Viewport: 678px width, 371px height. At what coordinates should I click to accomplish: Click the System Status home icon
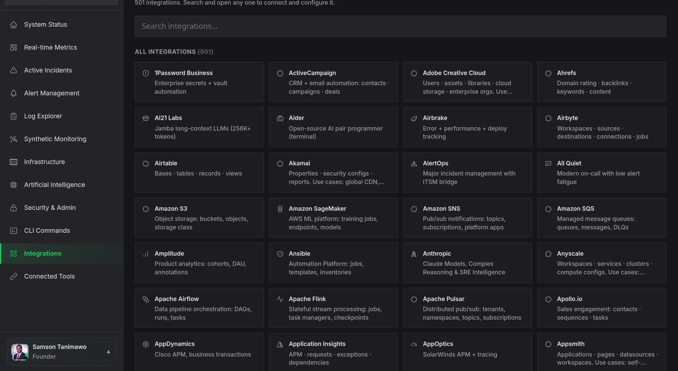coord(13,24)
